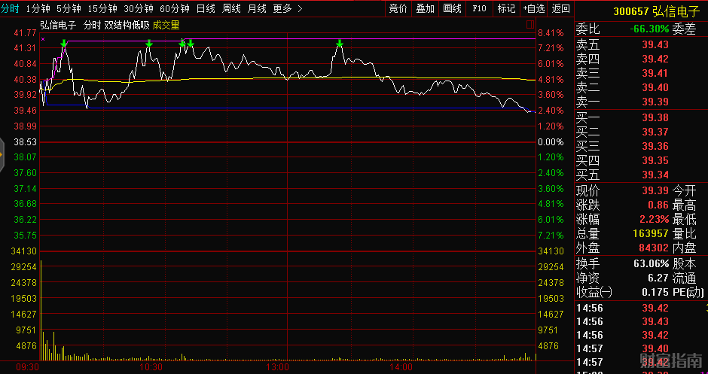
Task: Click the 41.77 top price axis label
Action: 25,33
